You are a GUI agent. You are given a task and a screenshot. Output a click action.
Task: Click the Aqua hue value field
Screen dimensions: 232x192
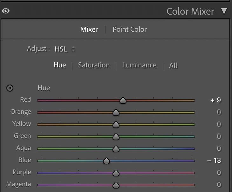tap(219, 148)
